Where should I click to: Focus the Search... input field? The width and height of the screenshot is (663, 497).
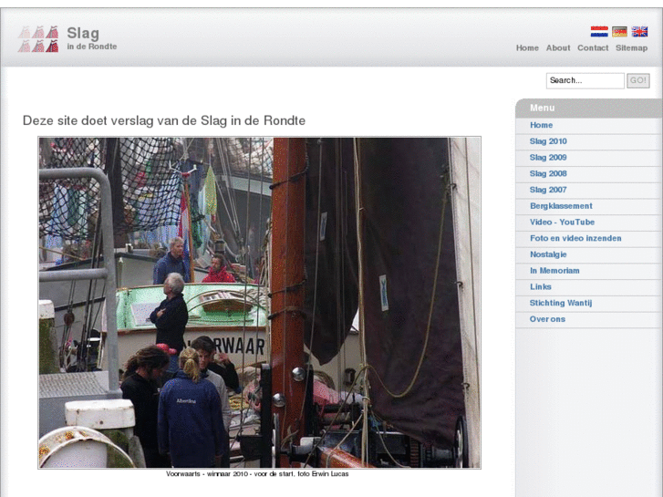(585, 80)
